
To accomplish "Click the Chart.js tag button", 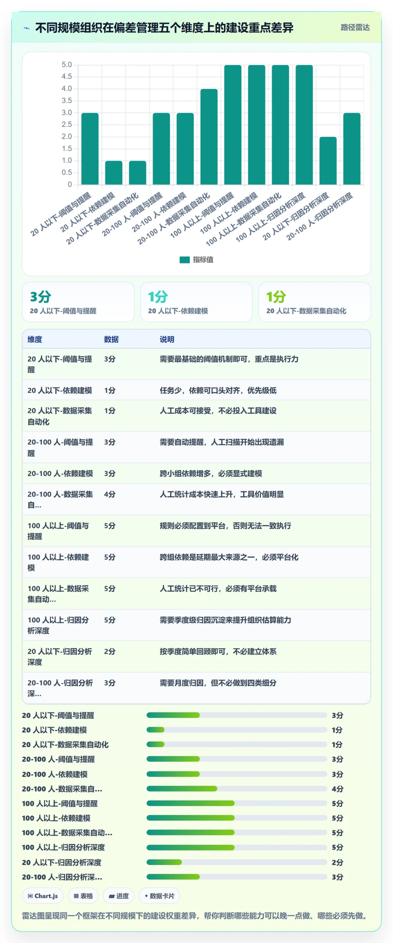I will pos(43,896).
